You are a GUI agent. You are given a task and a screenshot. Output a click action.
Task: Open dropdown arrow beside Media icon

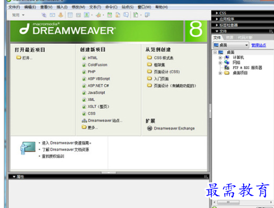pos(103,15)
